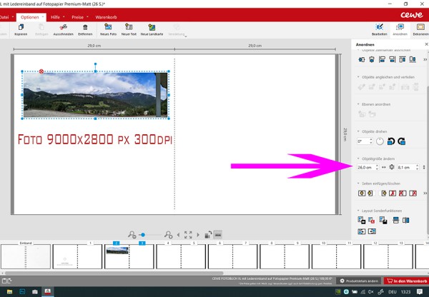
Task: Click the fit-to-window zoom icon
Action: (188, 234)
